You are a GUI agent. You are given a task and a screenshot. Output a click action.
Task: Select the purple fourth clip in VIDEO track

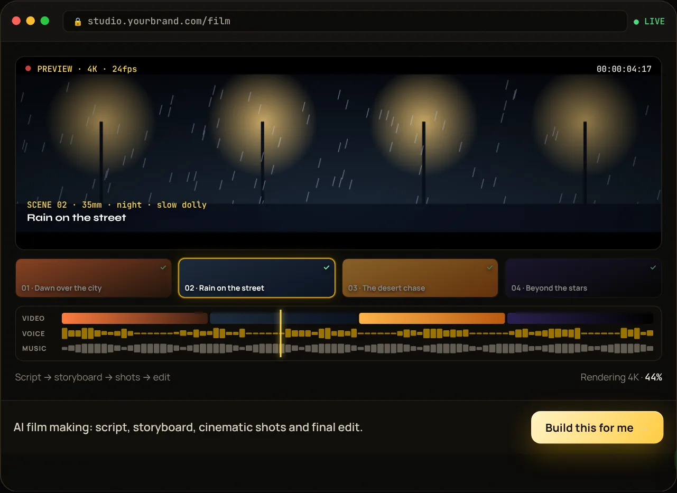click(580, 319)
